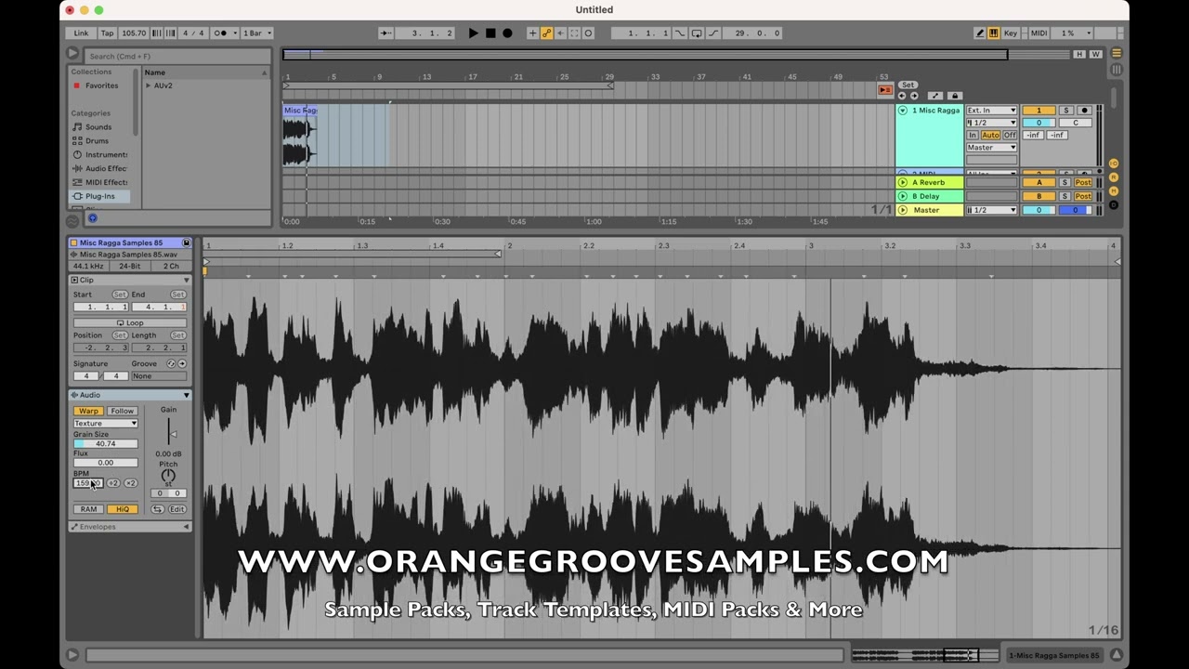Click the Key map mode button
This screenshot has width=1189, height=669.
(1011, 33)
